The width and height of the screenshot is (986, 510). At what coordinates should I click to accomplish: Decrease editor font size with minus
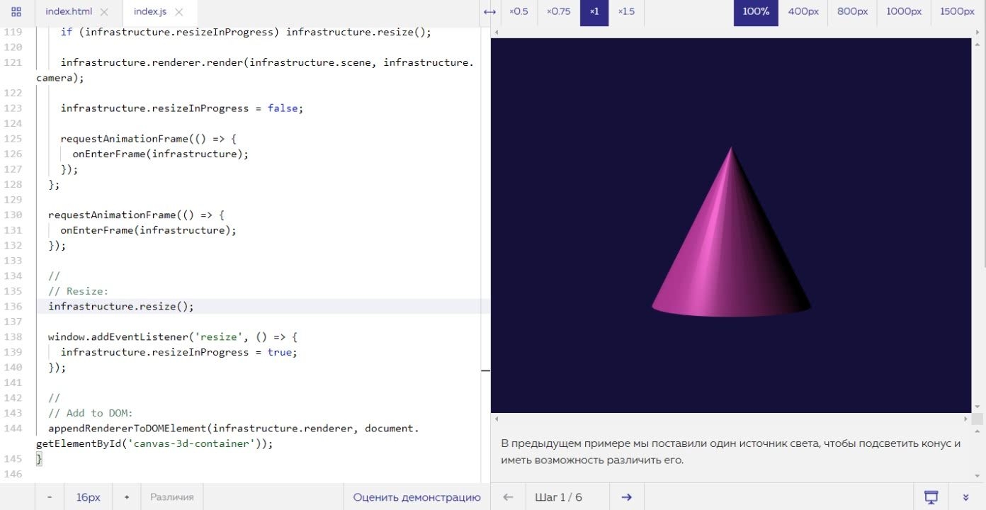(50, 497)
